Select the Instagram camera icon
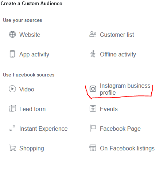Screen dimensions: 167x177 93,89
